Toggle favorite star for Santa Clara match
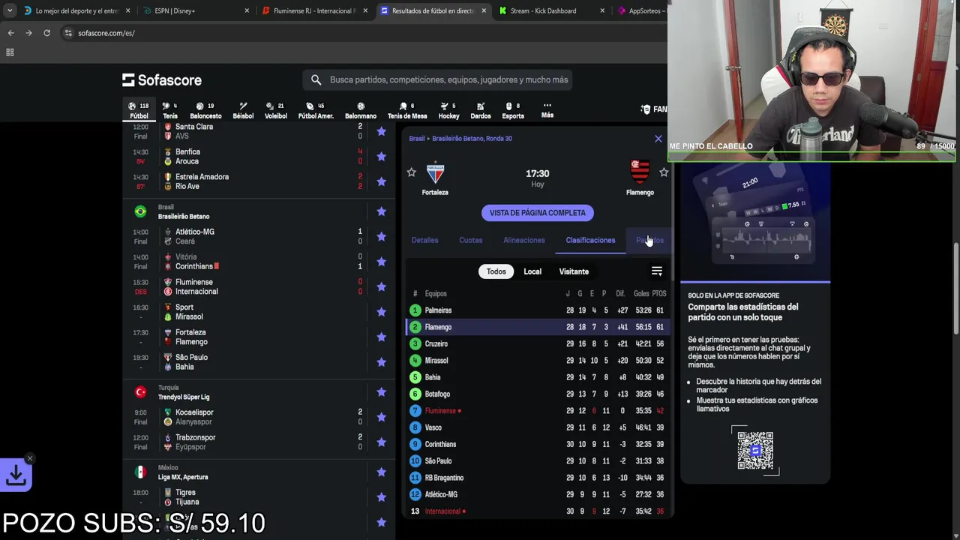The width and height of the screenshot is (960, 540). 381,131
